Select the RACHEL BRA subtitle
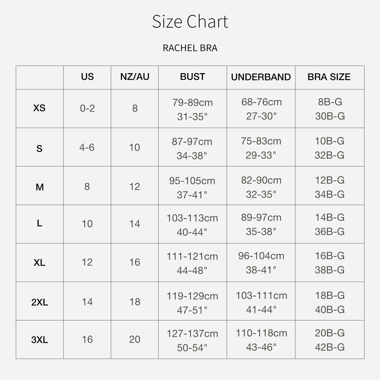Viewport: 380px width, 380px height. point(190,48)
